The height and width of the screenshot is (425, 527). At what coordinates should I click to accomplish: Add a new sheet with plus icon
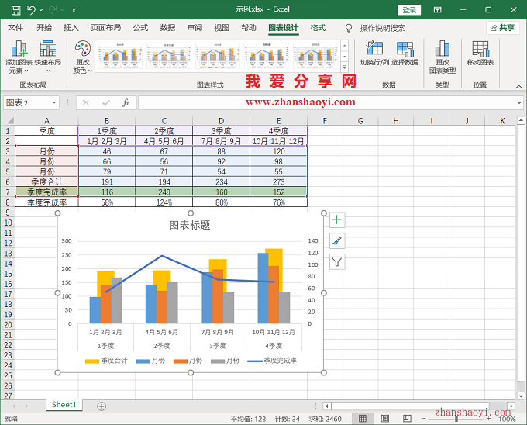pyautogui.click(x=102, y=406)
